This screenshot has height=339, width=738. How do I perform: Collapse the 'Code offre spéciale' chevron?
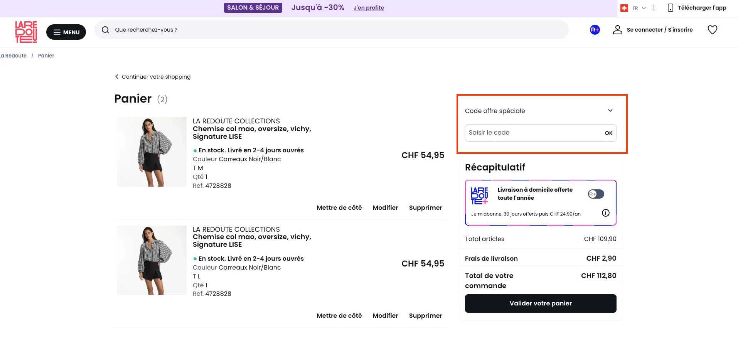(610, 111)
